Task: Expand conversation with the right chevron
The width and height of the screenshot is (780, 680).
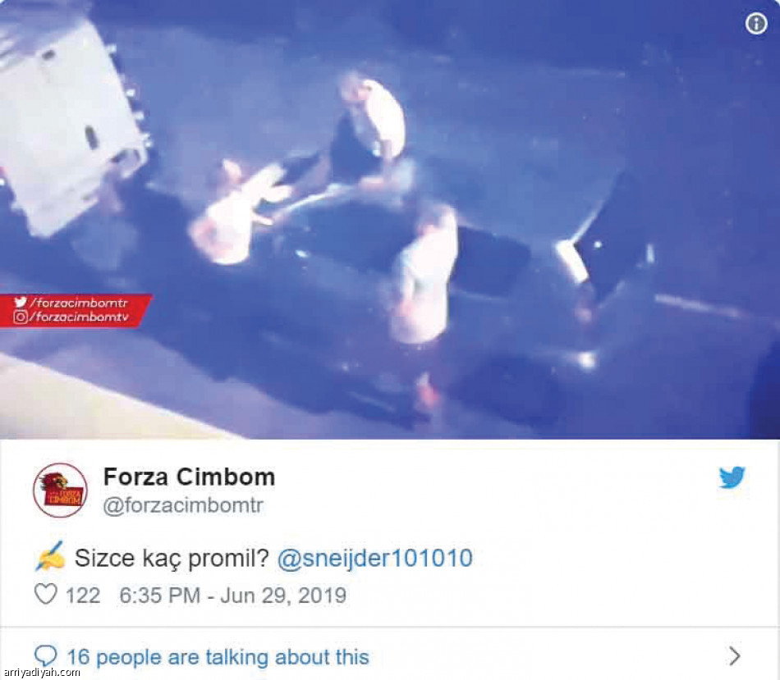Action: (735, 656)
